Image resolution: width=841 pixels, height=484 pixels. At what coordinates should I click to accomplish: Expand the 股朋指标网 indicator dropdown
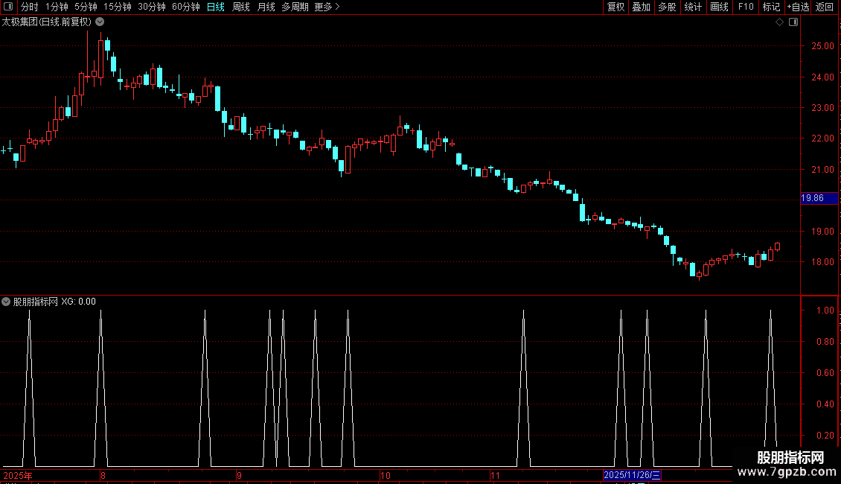coord(6,302)
